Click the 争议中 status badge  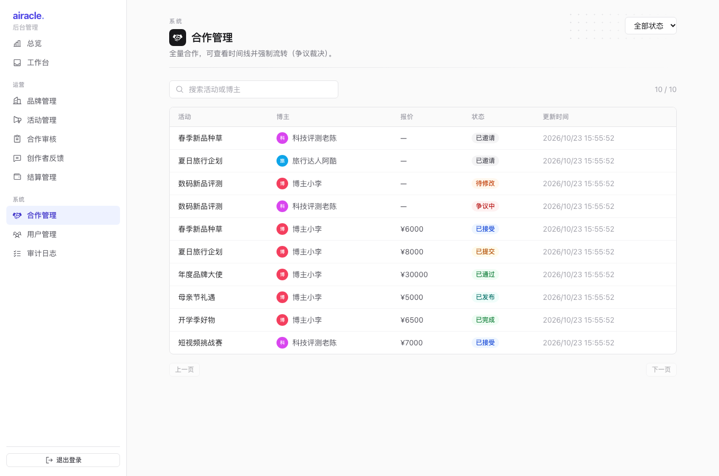485,206
